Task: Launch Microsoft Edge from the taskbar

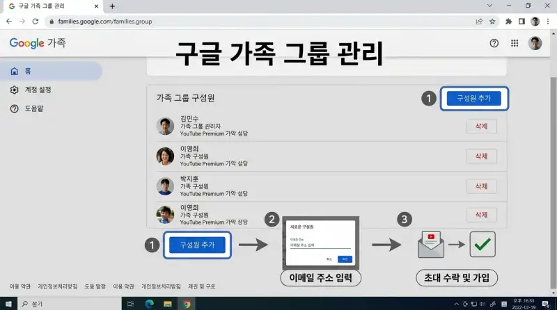Action: point(149,304)
